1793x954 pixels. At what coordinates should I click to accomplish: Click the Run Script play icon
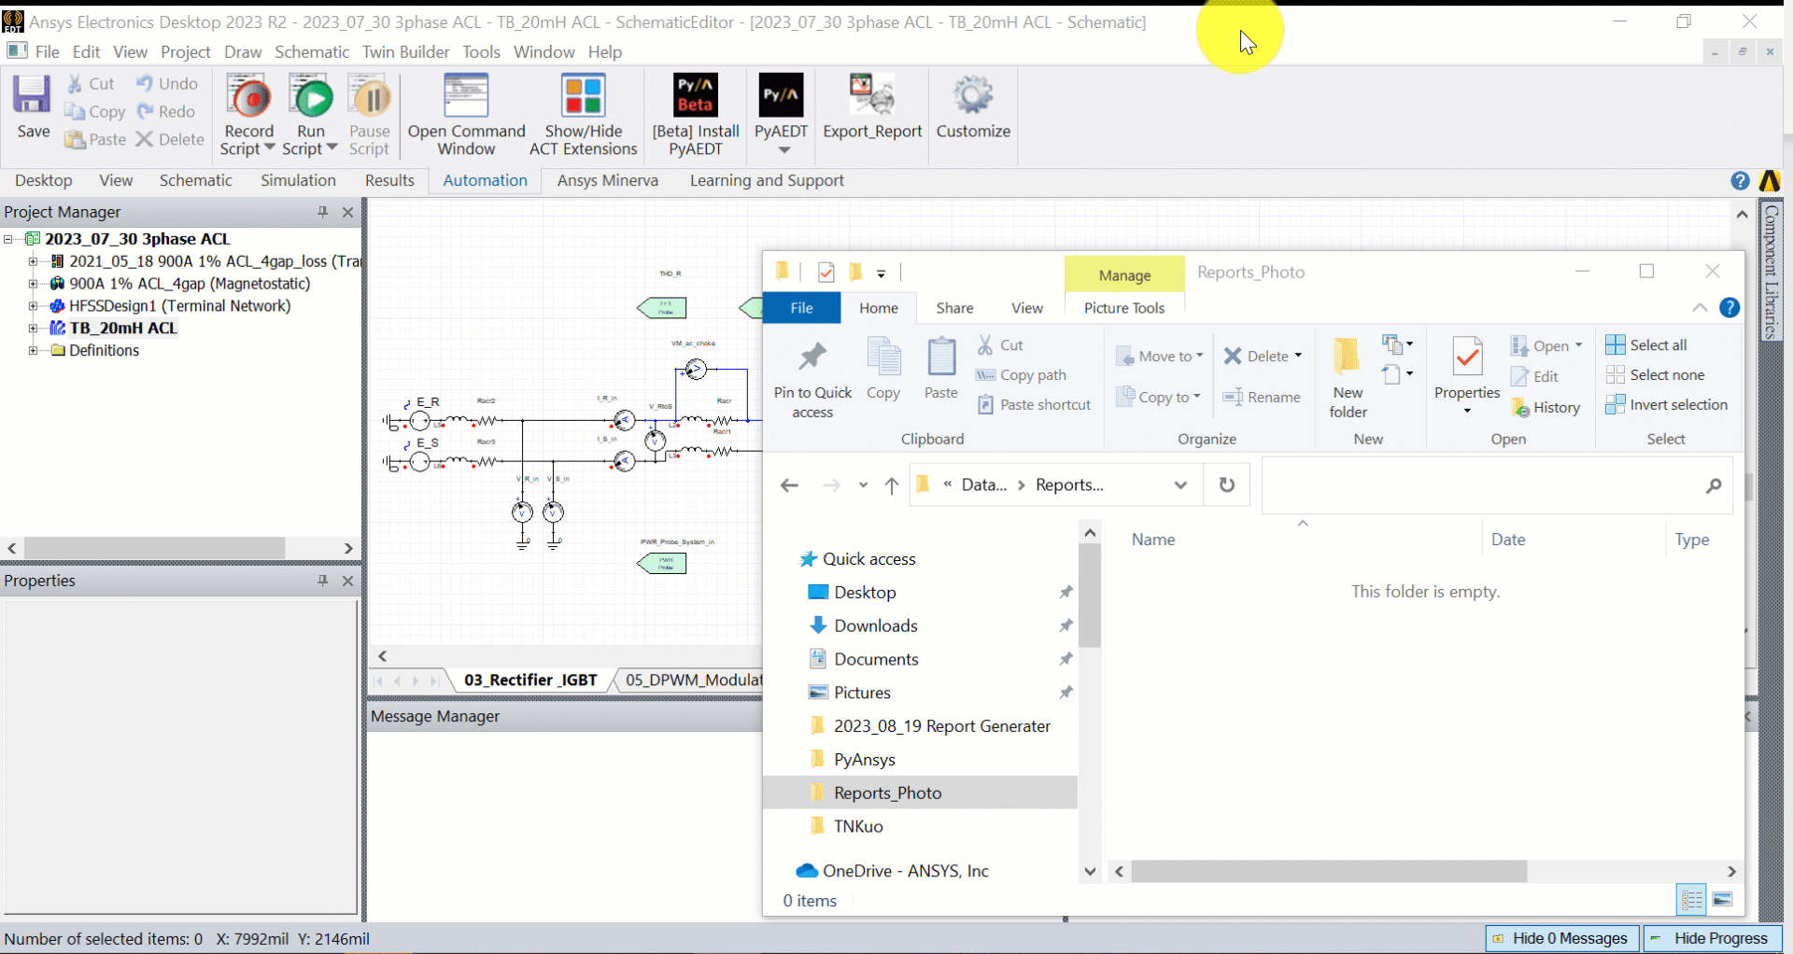coord(312,98)
